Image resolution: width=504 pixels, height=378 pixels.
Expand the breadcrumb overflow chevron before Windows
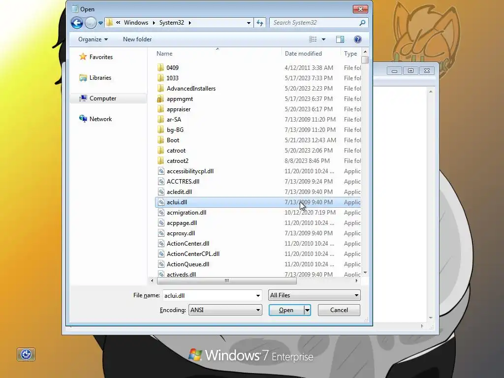[x=118, y=23]
